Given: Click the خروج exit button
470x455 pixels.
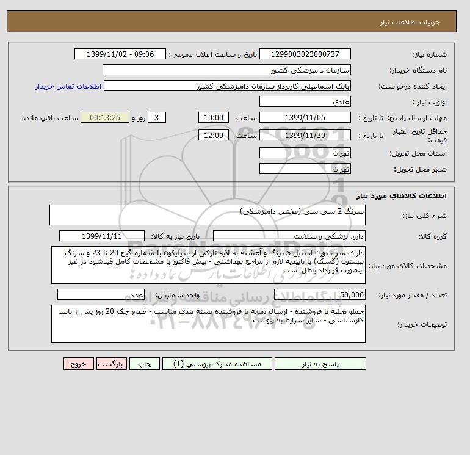Looking at the screenshot, I should coord(79,364).
